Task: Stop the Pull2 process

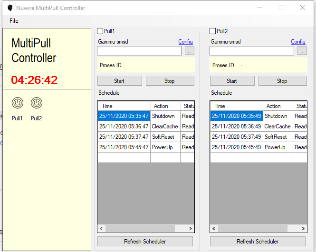Action: [283, 81]
